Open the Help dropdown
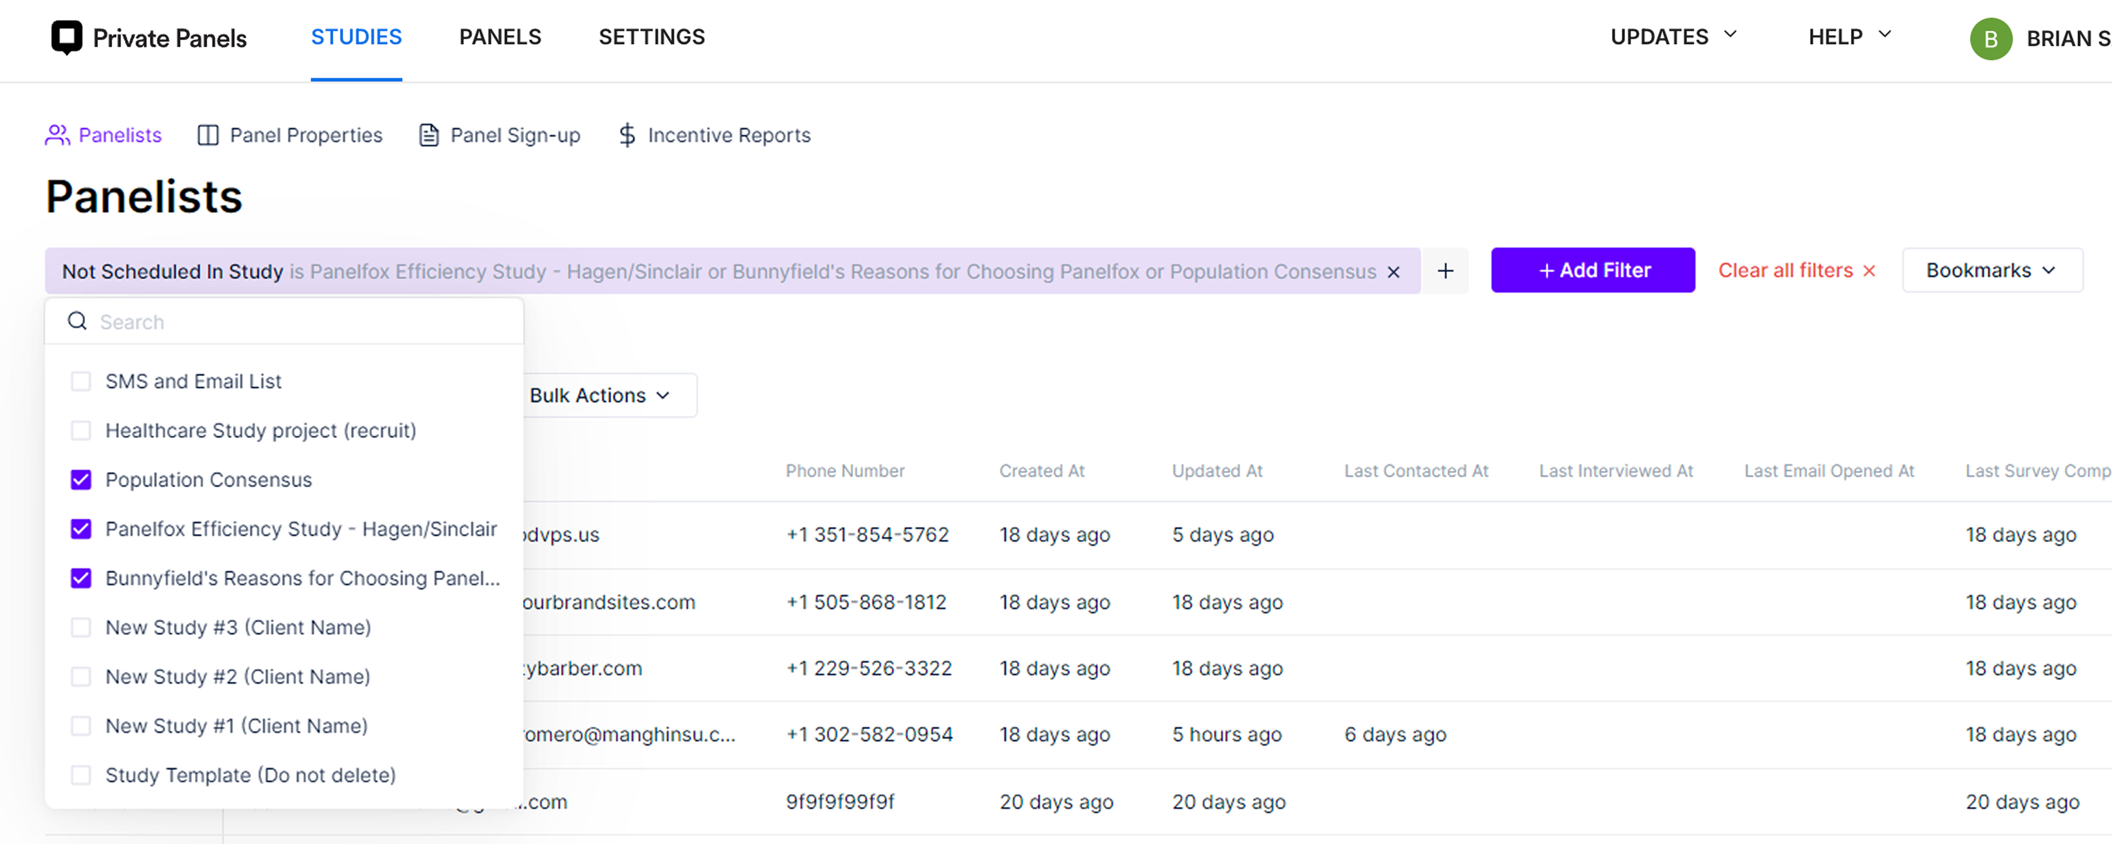 point(1850,37)
